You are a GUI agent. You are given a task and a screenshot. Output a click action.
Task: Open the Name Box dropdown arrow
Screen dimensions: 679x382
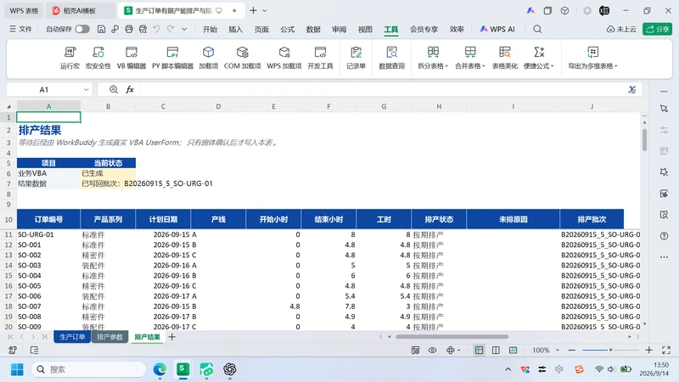click(x=87, y=90)
